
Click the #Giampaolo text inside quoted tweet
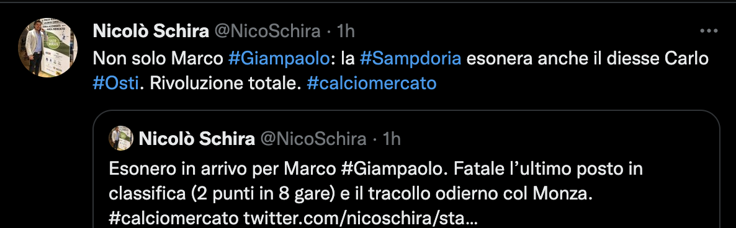tap(392, 169)
